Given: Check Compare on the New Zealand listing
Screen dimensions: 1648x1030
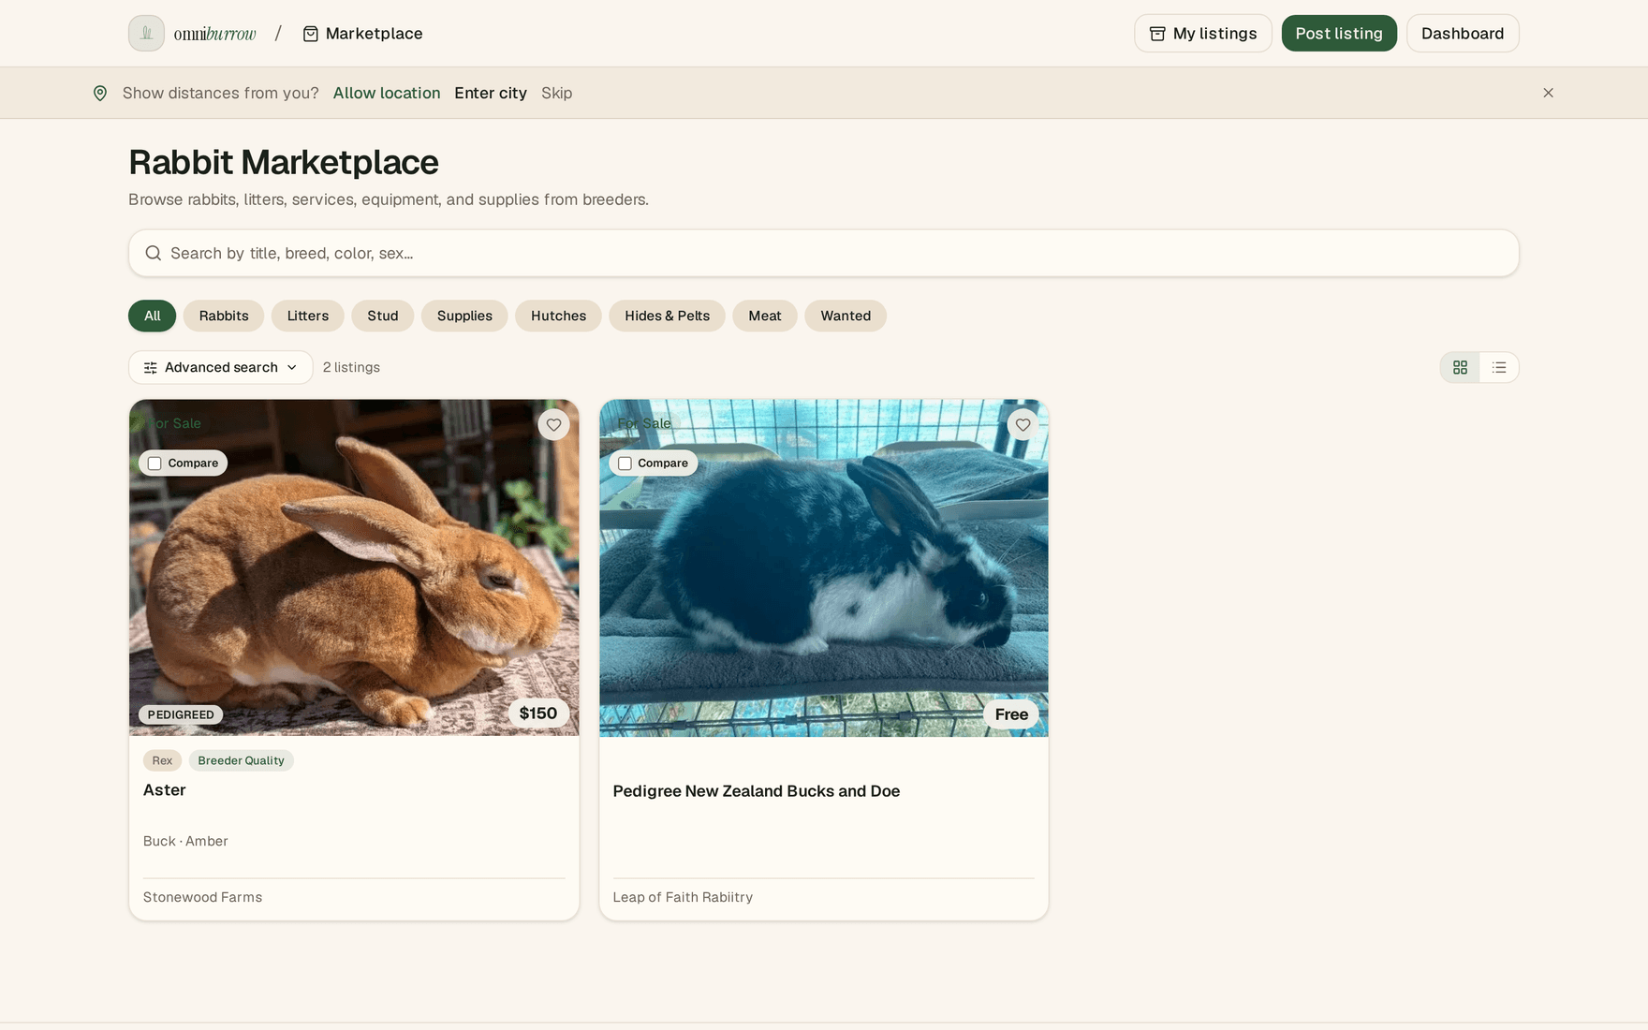Looking at the screenshot, I should pos(625,463).
